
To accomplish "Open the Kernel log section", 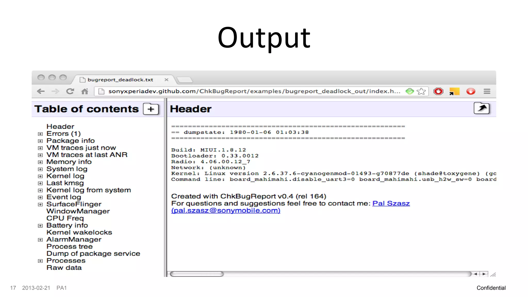I will point(65,176).
